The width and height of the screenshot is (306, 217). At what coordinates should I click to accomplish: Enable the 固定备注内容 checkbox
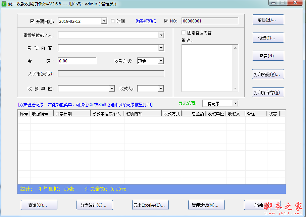[x=184, y=33]
